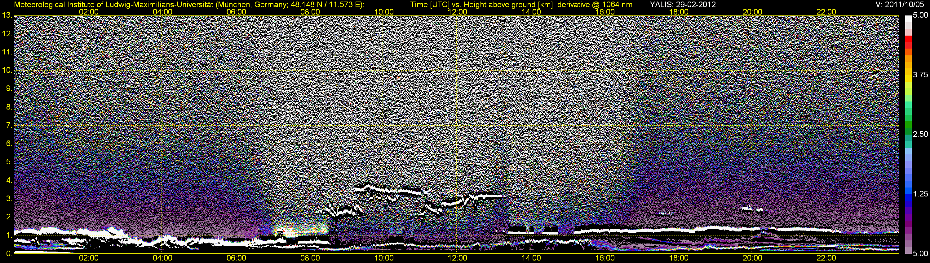Select the 12 km height axis label

click(x=7, y=34)
